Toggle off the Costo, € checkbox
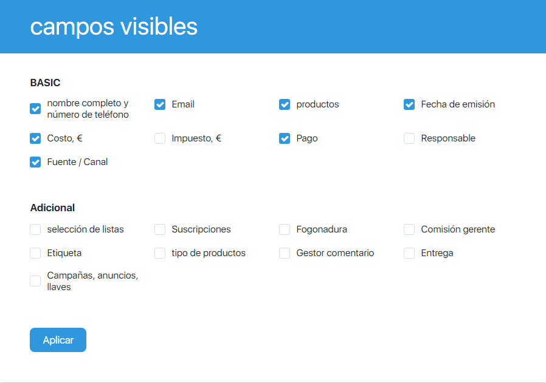 click(x=35, y=138)
